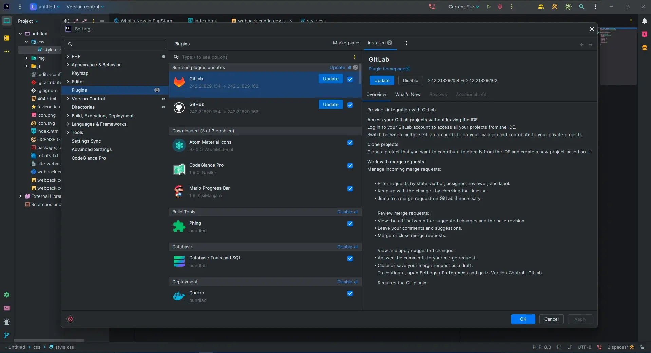
Task: Expand the Appearance & Behavior settings section
Action: [68, 65]
